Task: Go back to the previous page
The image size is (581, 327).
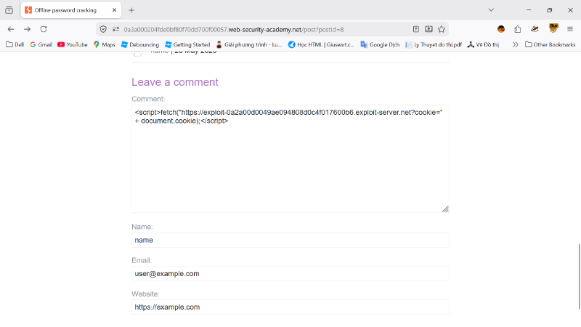Action: (x=11, y=29)
